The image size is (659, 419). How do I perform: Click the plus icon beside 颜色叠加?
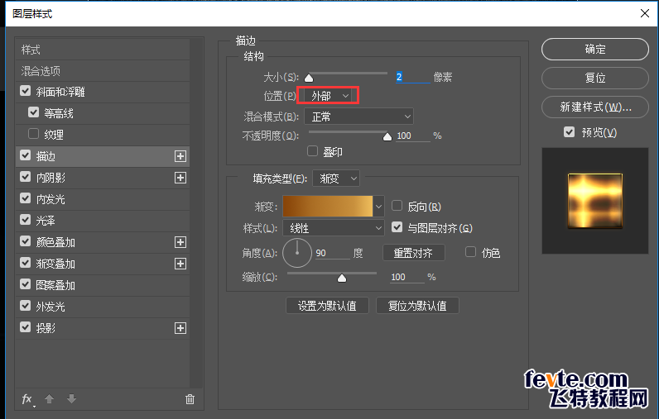(180, 242)
